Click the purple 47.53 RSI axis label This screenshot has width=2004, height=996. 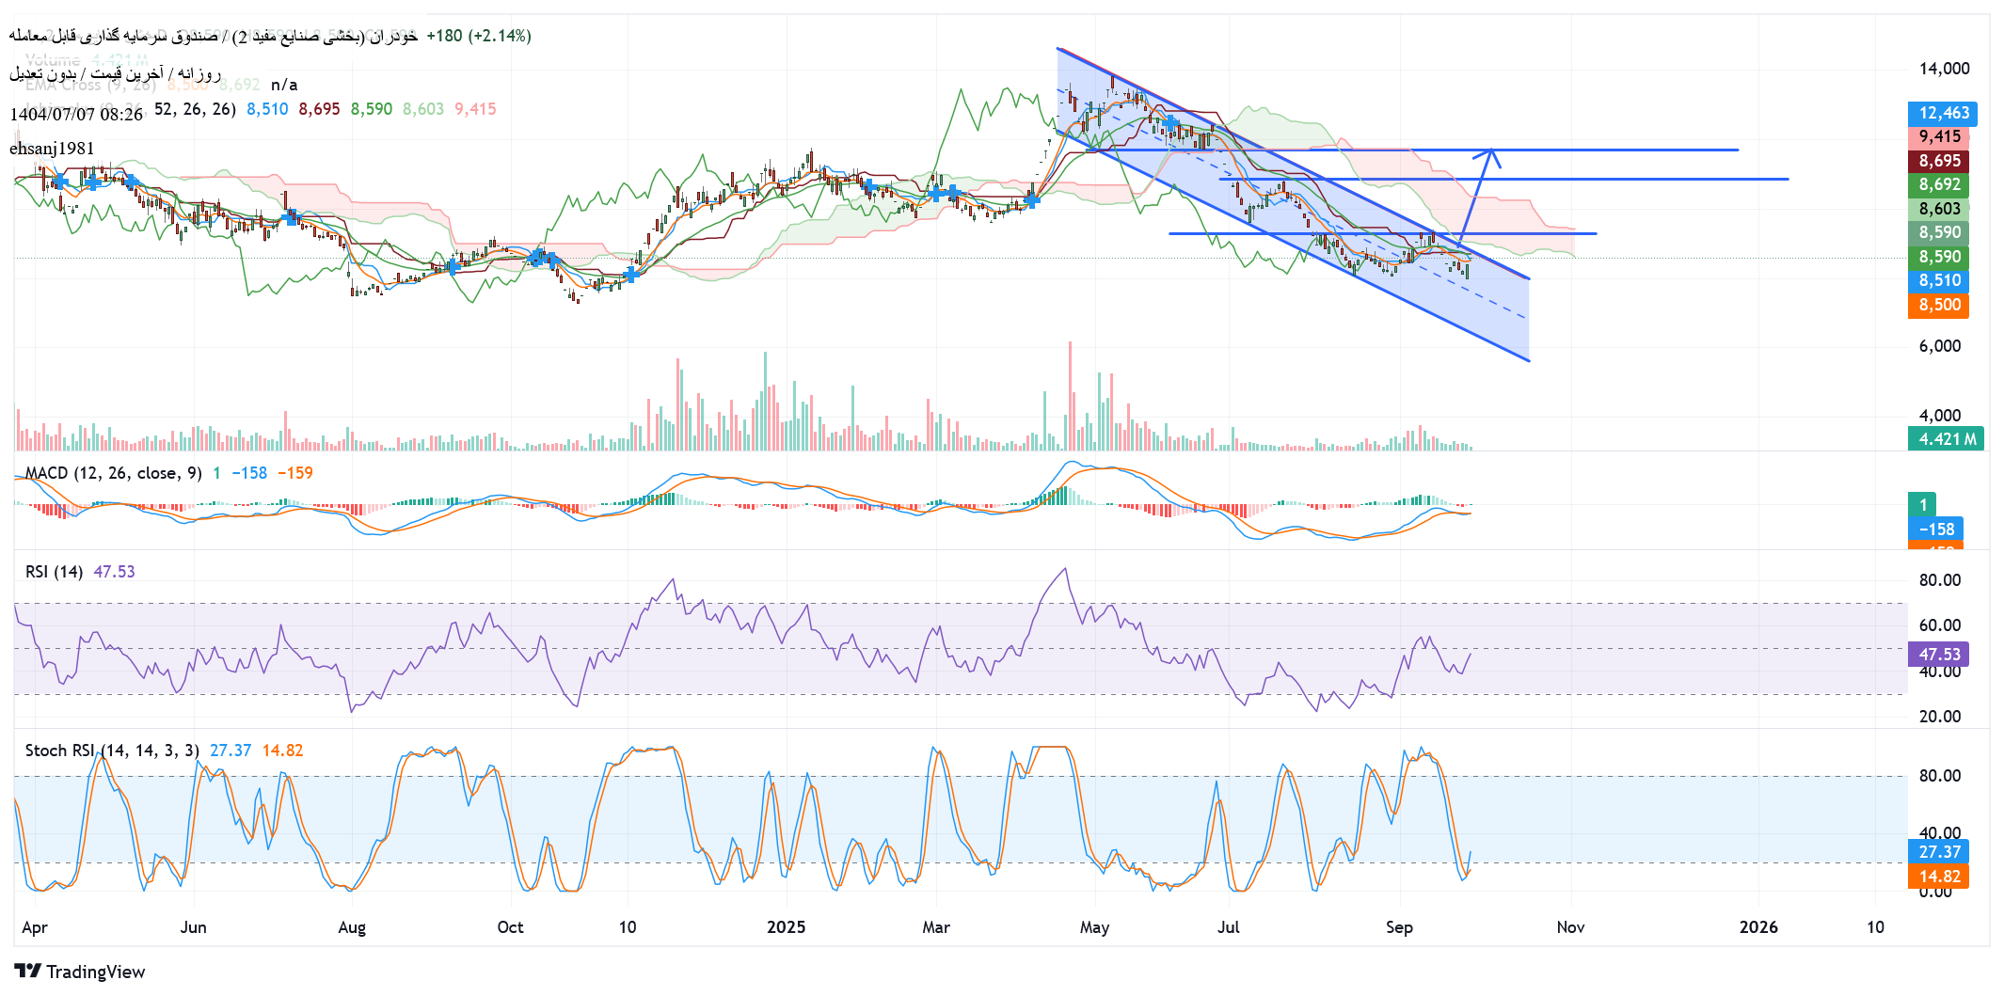(1939, 655)
